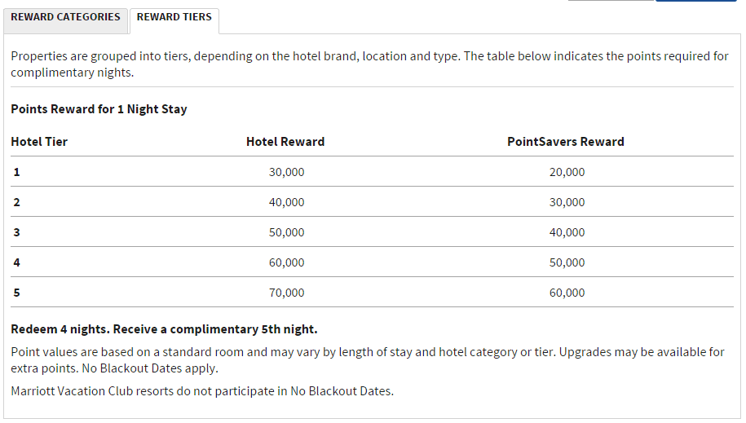The image size is (746, 423).
Task: Select tier 3 row number
Action: [x=16, y=232]
